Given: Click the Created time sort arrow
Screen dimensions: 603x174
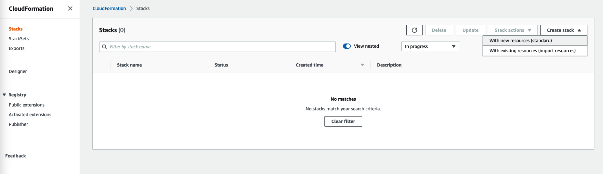Looking at the screenshot, I should [x=362, y=65].
